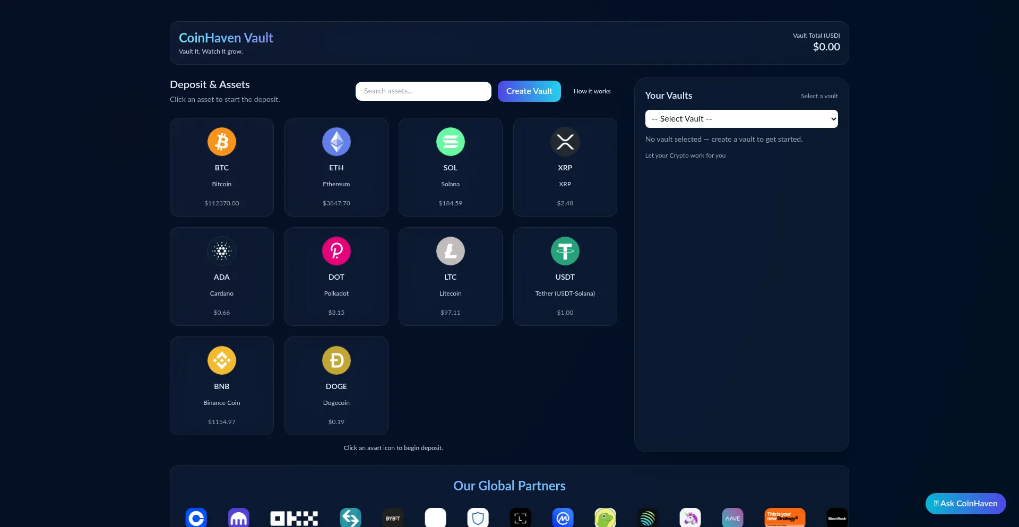Open the Aave partner logo
Image resolution: width=1019 pixels, height=527 pixels.
(x=733, y=518)
